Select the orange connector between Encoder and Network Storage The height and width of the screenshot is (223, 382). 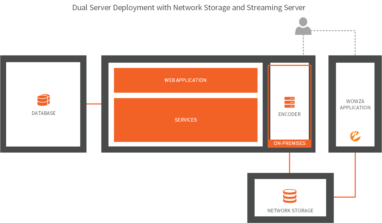coord(290,163)
